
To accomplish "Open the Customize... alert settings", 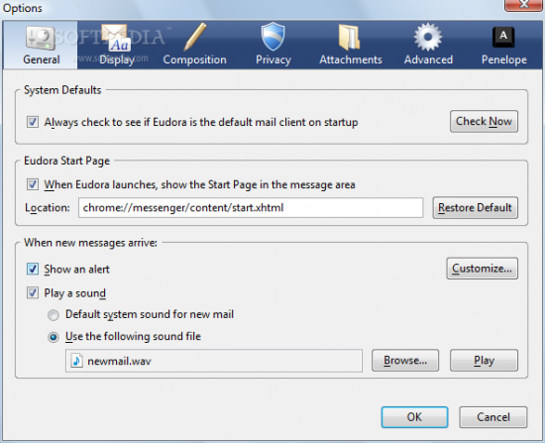I will (483, 269).
